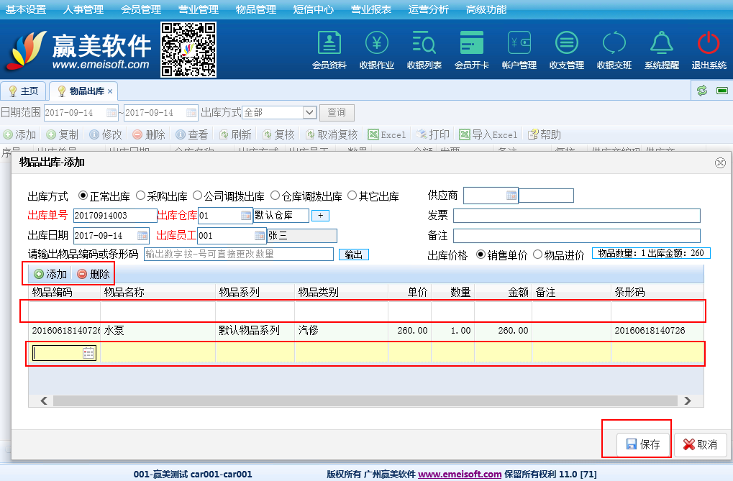
Task: Expand the 出库仓库 warehouse picker
Action: [246, 216]
